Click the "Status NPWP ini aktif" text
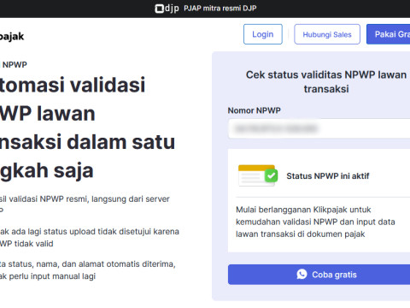This screenshot has width=410, height=308. click(x=328, y=176)
